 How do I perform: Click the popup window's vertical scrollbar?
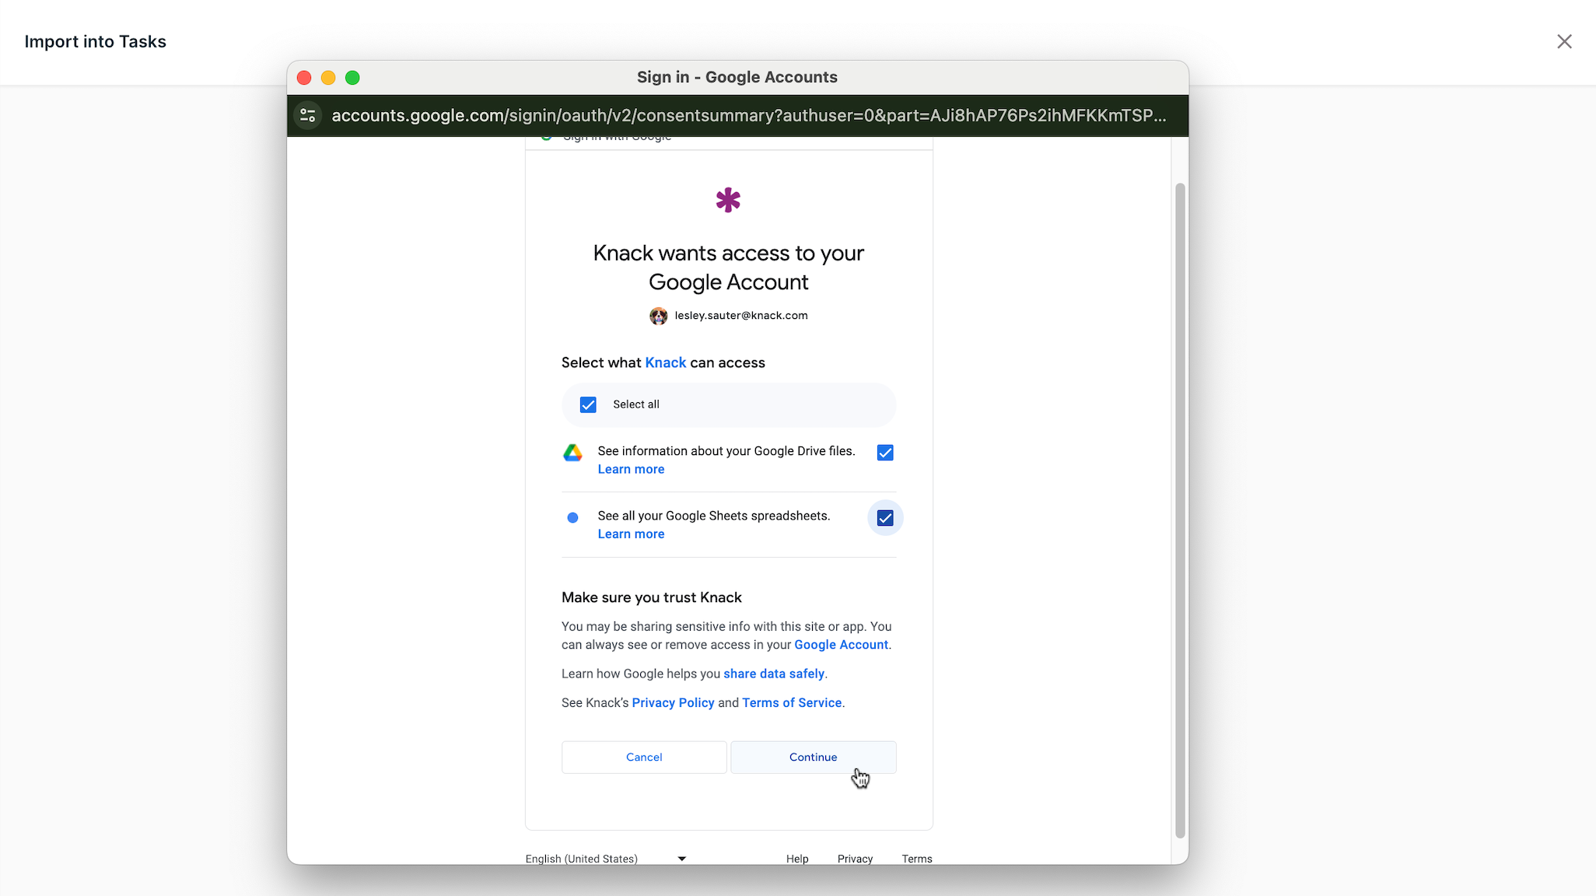click(1180, 510)
